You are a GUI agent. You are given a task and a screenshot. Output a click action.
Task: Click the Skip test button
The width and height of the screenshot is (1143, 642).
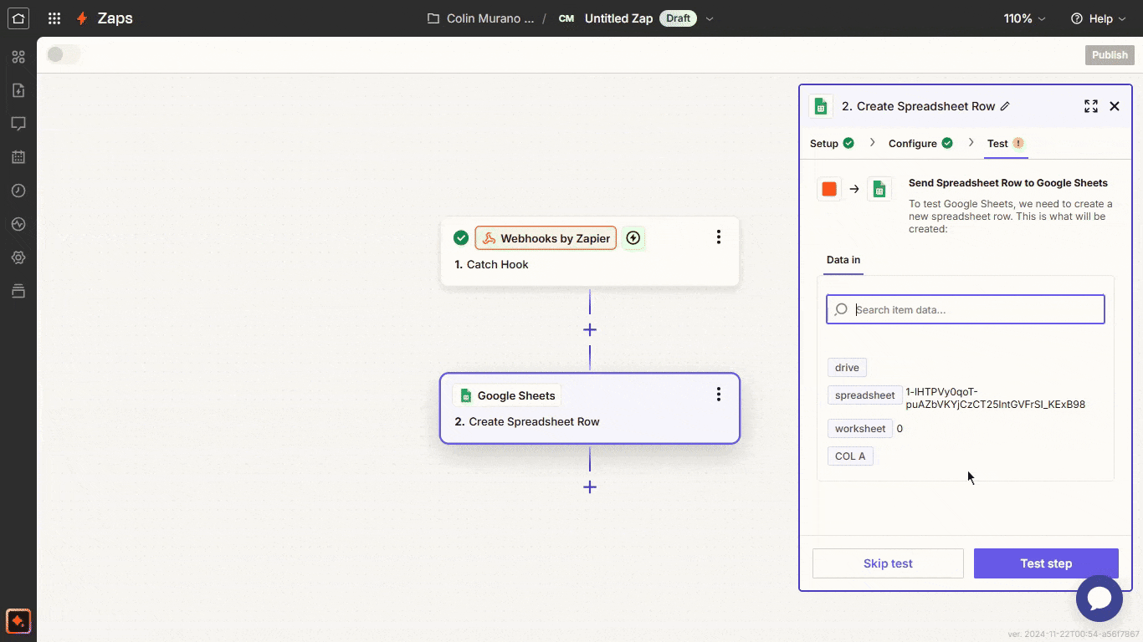888,563
